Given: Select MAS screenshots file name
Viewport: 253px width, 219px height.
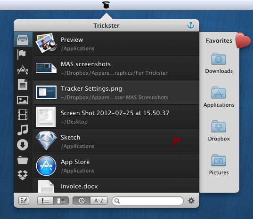Looking at the screenshot, I should click(86, 64).
